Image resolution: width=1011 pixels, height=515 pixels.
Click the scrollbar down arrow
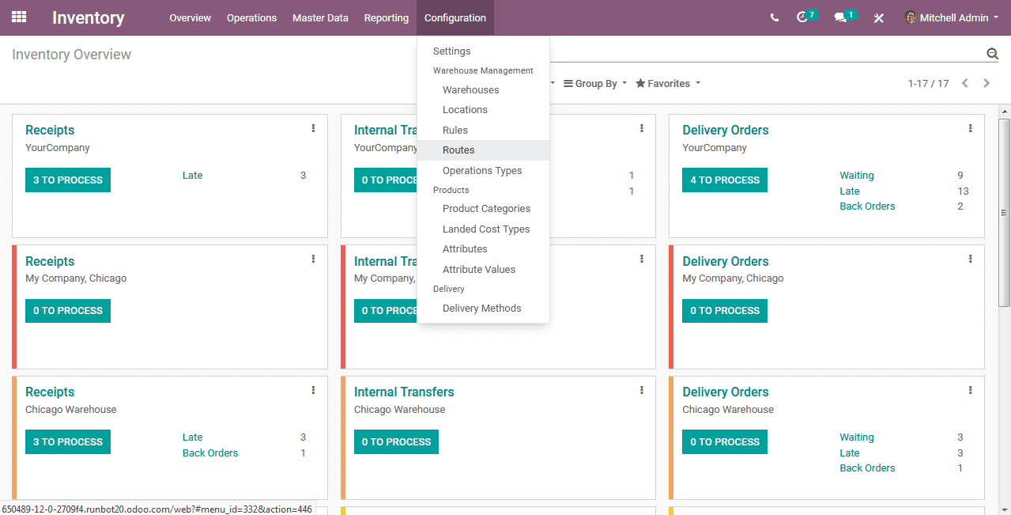(1005, 509)
